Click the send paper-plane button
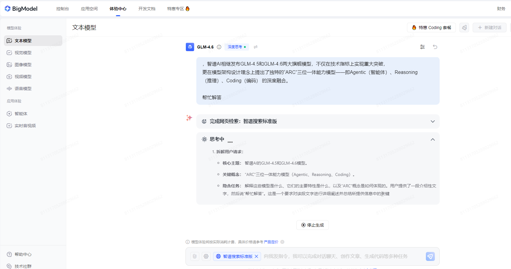The image size is (511, 269). pyautogui.click(x=430, y=256)
